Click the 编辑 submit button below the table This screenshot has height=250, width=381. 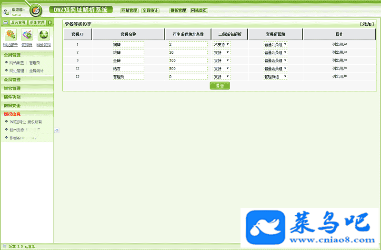point(220,86)
